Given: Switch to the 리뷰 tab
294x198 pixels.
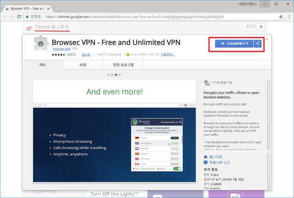Looking at the screenshot, I should click(x=83, y=65).
